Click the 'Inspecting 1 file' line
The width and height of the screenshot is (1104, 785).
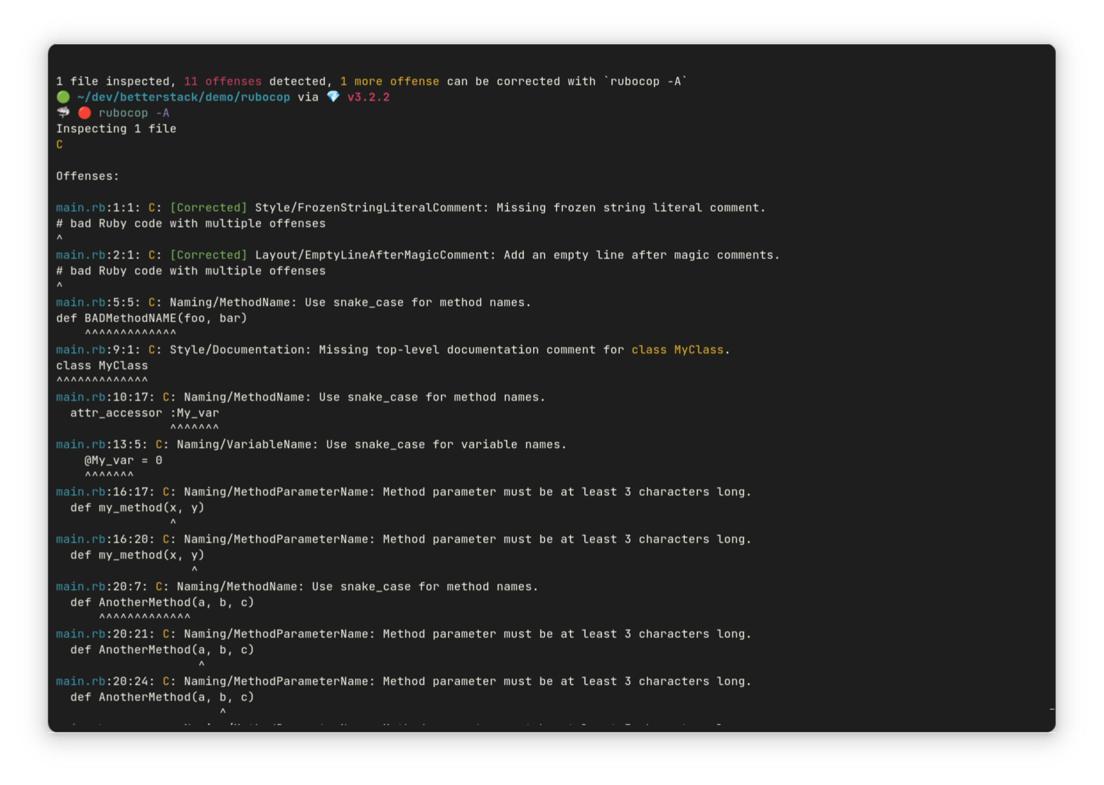point(116,129)
